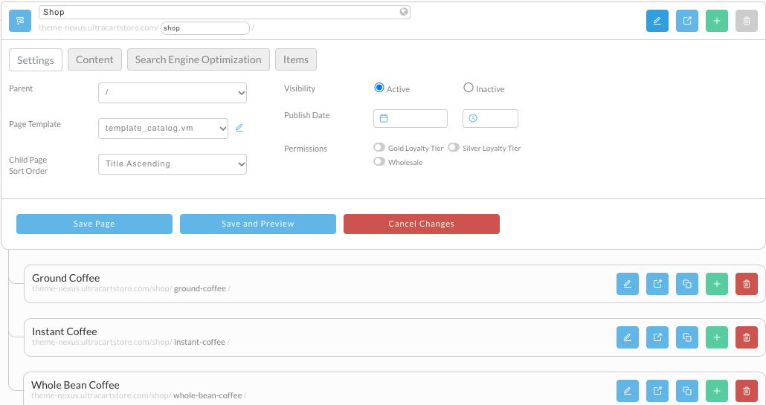Click the Shop page tree icon
Image resolution: width=766 pixels, height=405 pixels.
point(20,21)
